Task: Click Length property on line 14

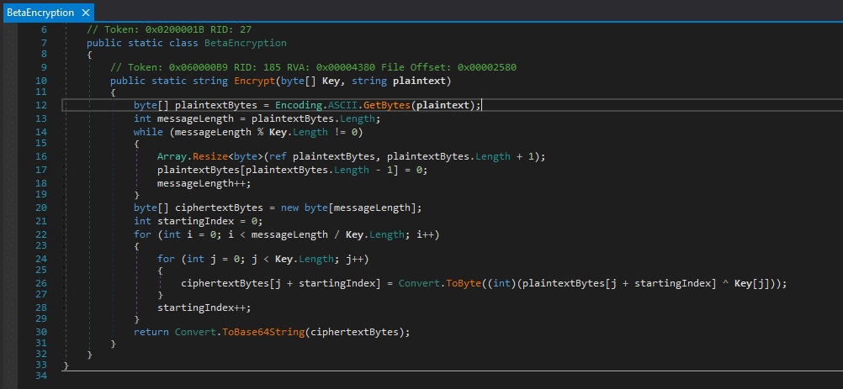Action: click(x=310, y=132)
